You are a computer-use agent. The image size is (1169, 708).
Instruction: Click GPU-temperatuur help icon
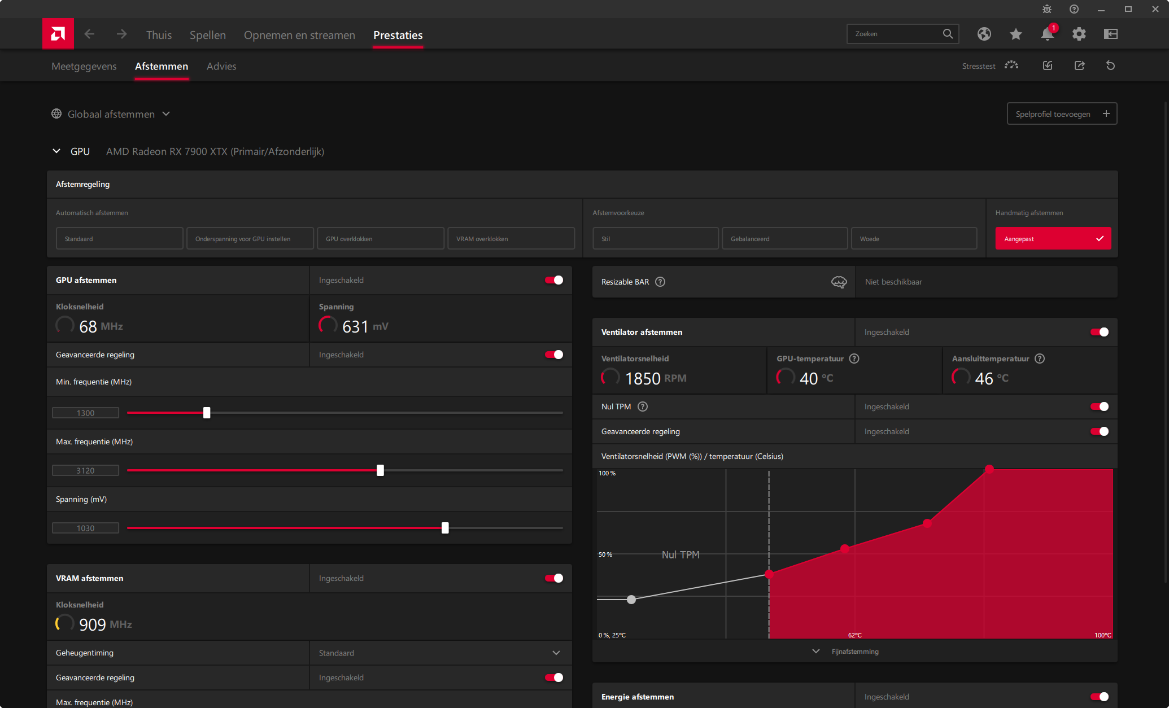854,359
